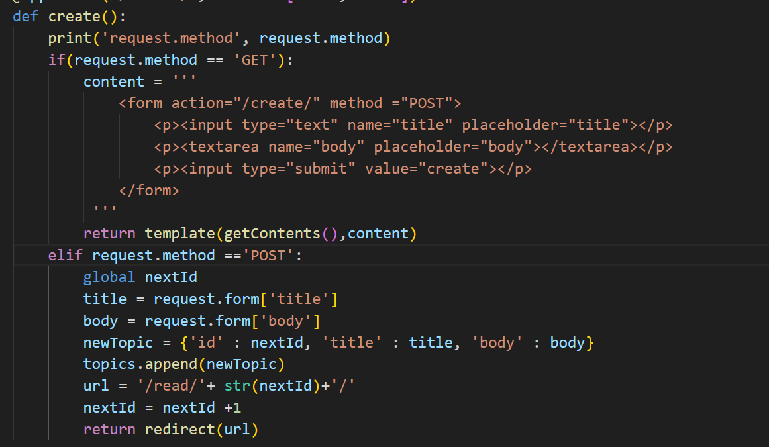
Task: Click the closing </form> tag
Action: pos(149,190)
